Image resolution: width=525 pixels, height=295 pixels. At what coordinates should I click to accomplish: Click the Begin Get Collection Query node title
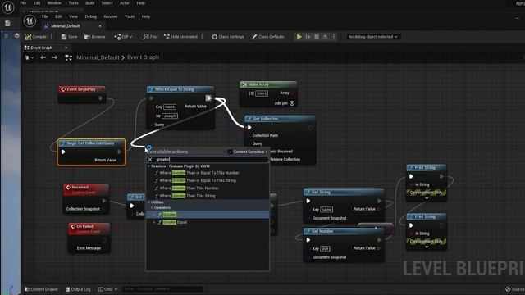coord(91,143)
